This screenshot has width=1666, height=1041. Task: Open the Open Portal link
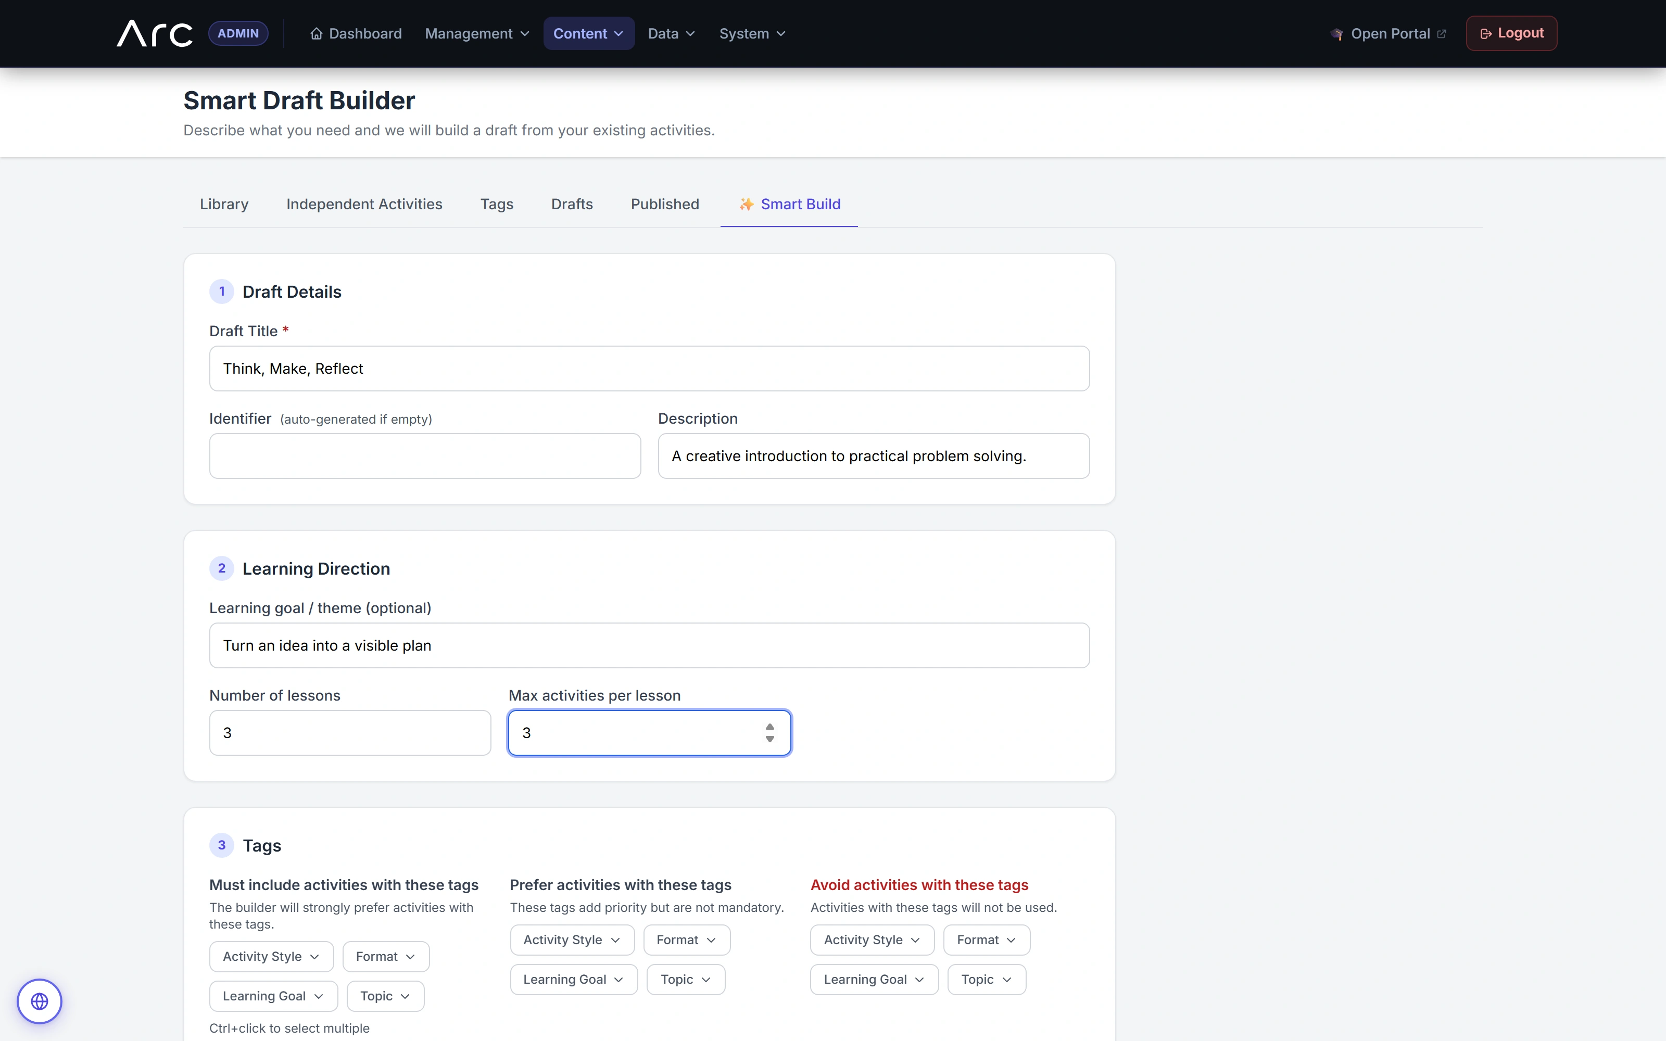[x=1388, y=34]
